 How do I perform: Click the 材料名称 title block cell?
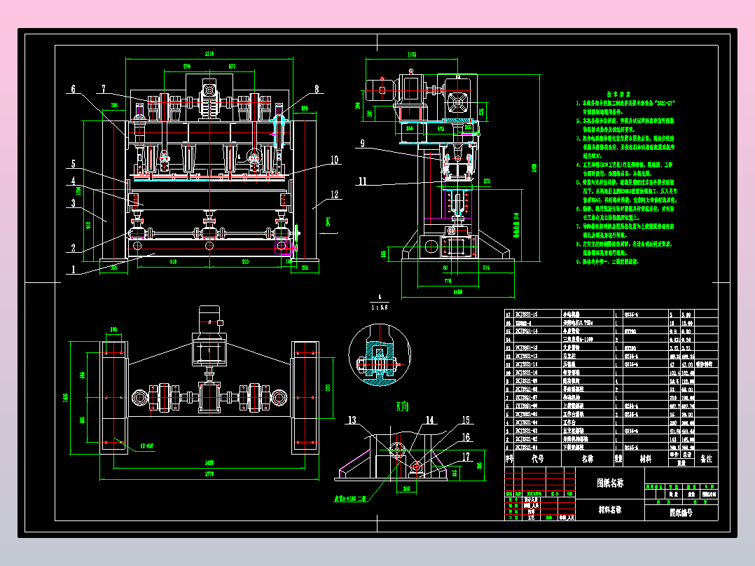(610, 510)
